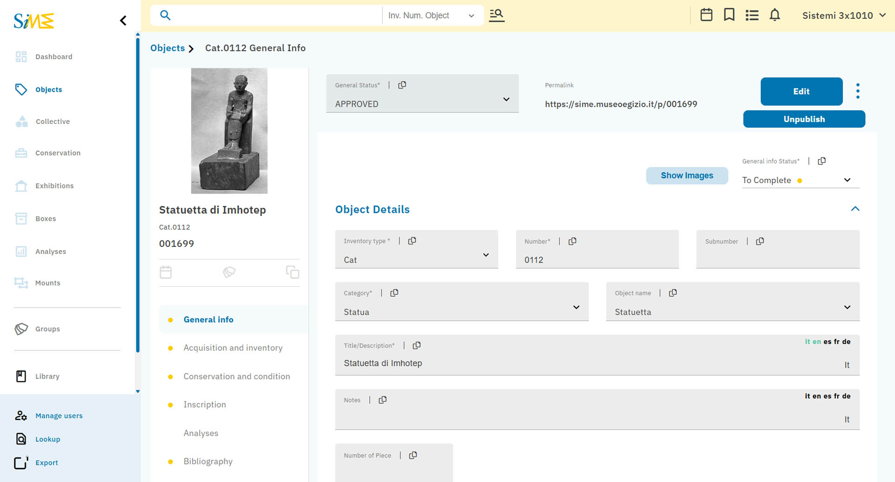Viewport: 895px width, 482px height.
Task: Copy the General Status field value
Action: pos(402,85)
